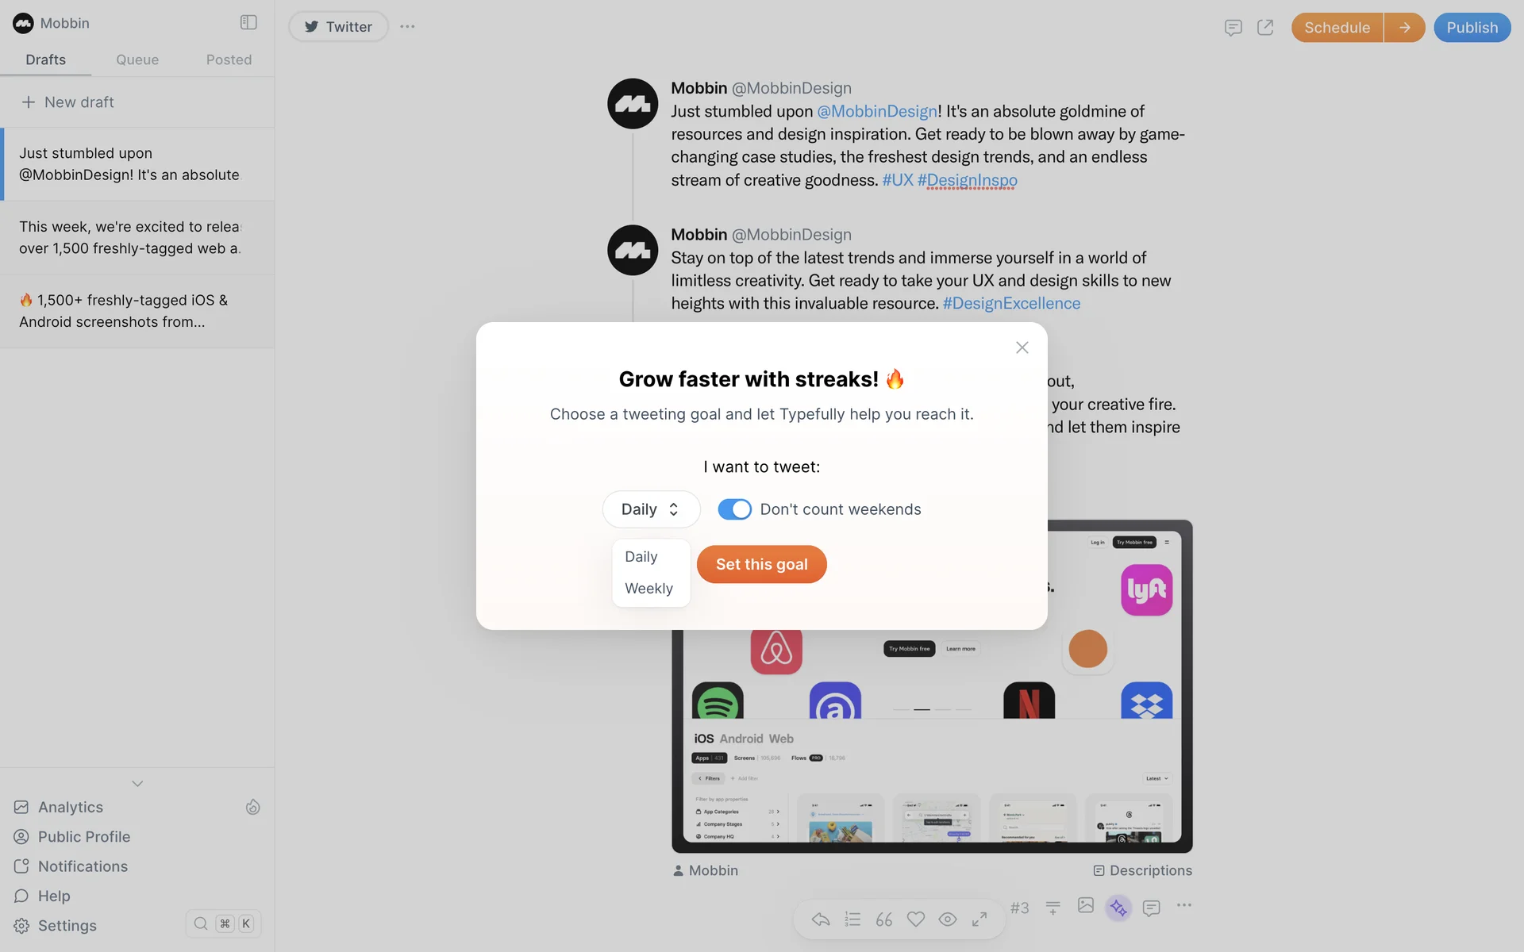Open the Mobbin screenshot image thumbnail
Viewport: 1524px width, 952px height.
(932, 686)
